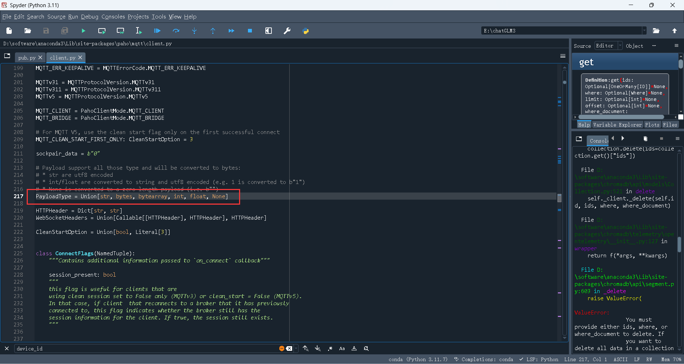Stop debugging with the blue square icon
The width and height of the screenshot is (684, 364).
pyautogui.click(x=250, y=31)
